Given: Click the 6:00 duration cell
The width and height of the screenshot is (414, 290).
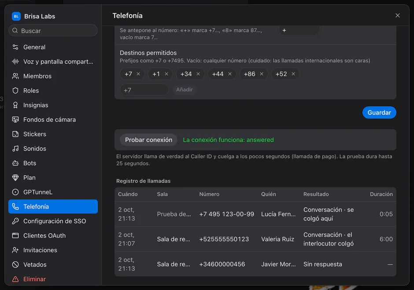Looking at the screenshot, I should (x=386, y=239).
